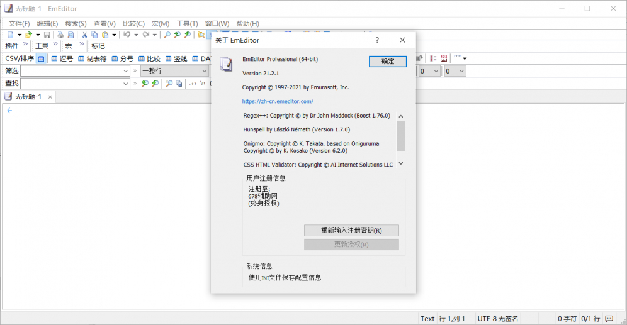Image resolution: width=627 pixels, height=325 pixels.
Task: Open the Open-file recent dropdown arrow
Action: [38, 35]
